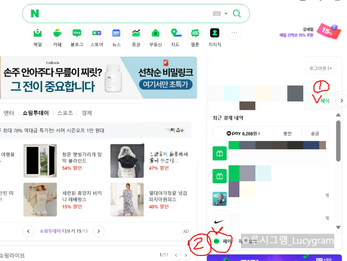The image size is (347, 261).
Task: Expand the search input options arrow
Action: (x=226, y=13)
